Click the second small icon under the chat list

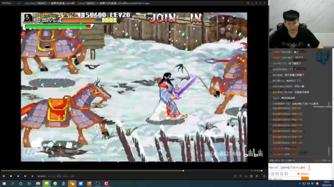[277, 174]
